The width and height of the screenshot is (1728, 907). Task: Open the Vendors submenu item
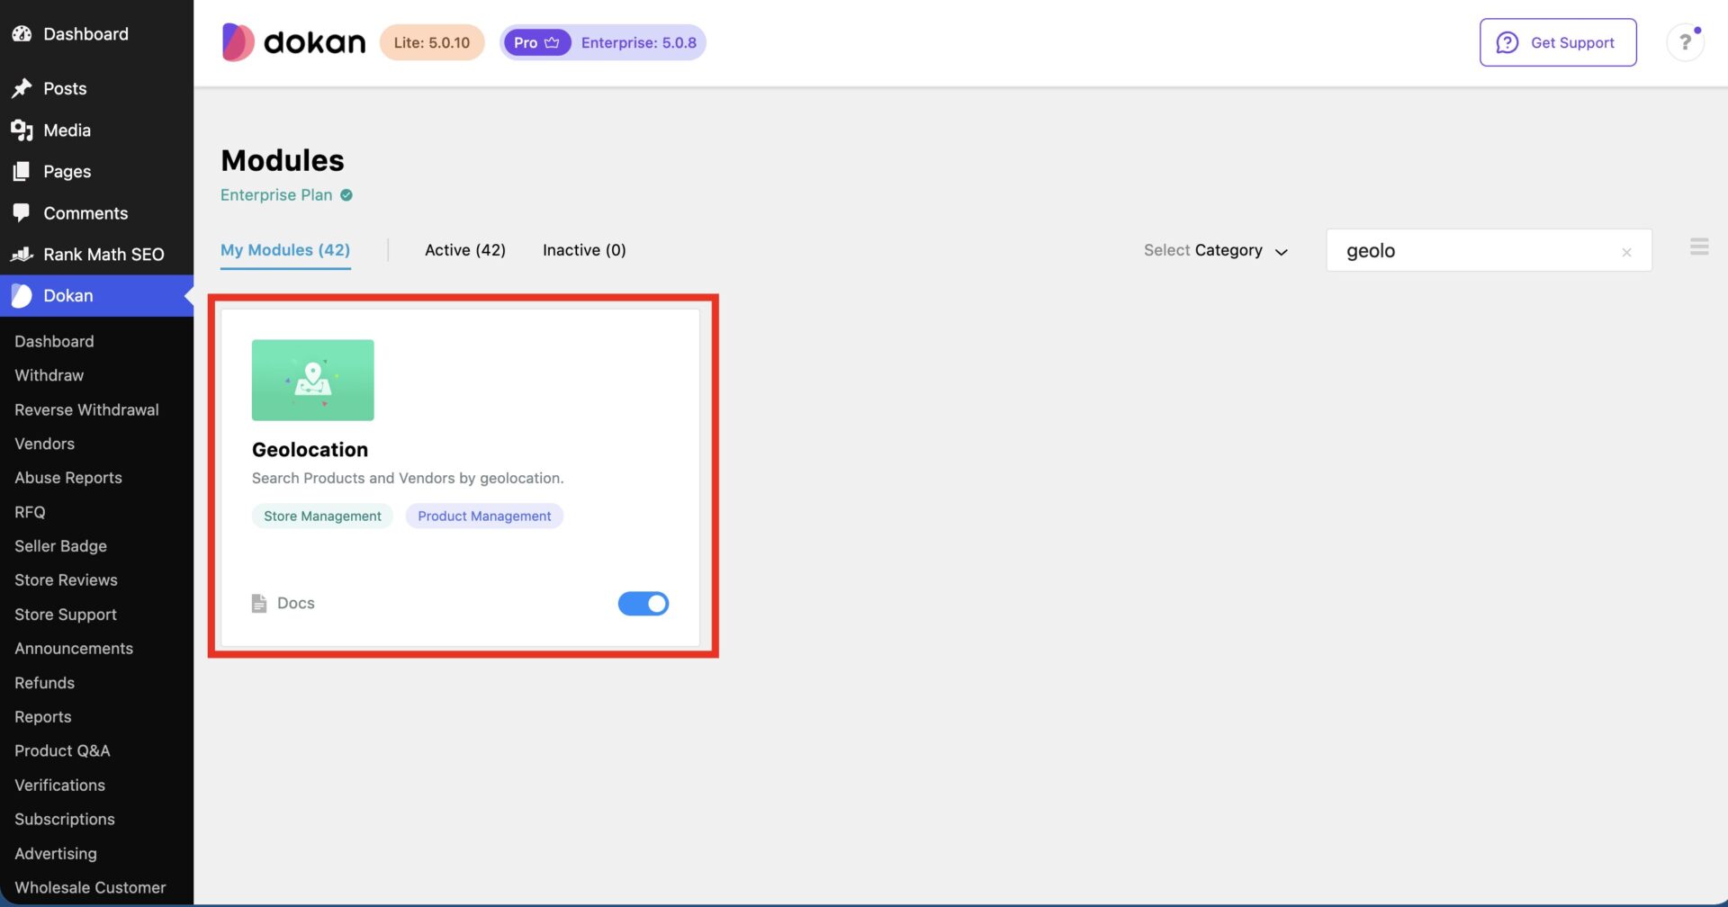(44, 445)
